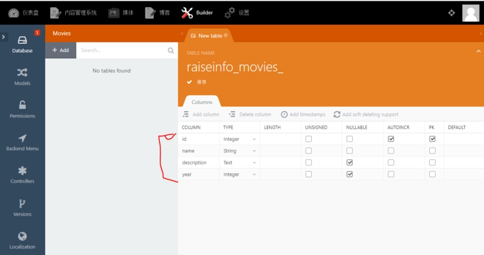Image resolution: width=484 pixels, height=255 pixels.
Task: Edit the table name raiseinfo_movies_ field
Action: pyautogui.click(x=235, y=67)
